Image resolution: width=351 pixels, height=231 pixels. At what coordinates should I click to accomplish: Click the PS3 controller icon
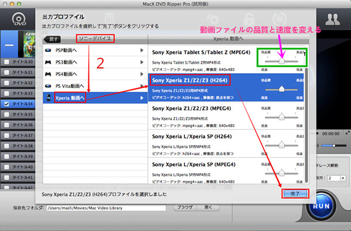[x=48, y=62]
